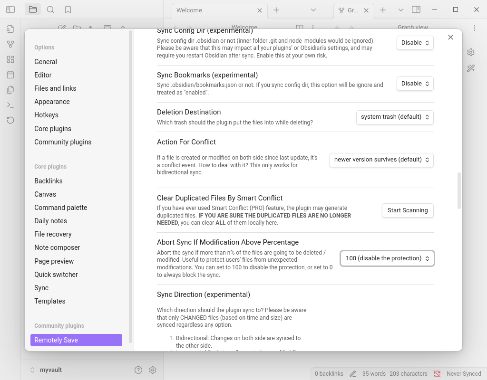Open the graph view from the ribbon
This screenshot has height=380, width=487.
(x=10, y=44)
